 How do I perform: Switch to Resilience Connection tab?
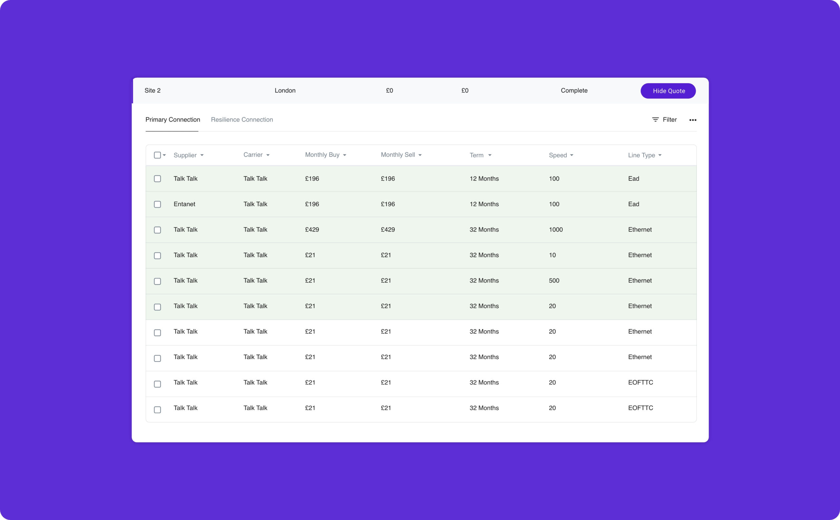click(242, 120)
